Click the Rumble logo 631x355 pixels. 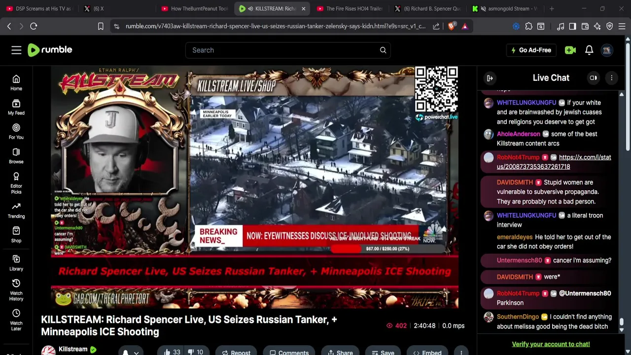click(x=50, y=50)
